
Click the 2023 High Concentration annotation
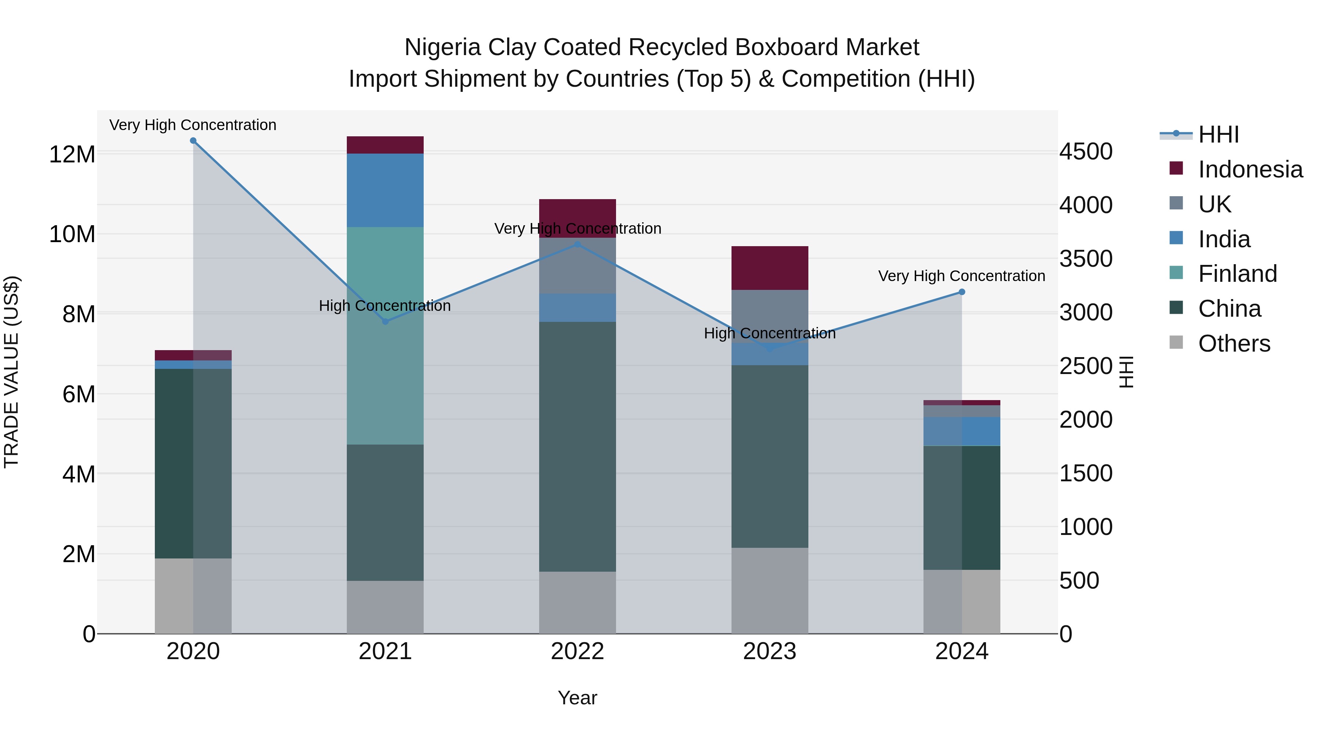[x=770, y=333]
